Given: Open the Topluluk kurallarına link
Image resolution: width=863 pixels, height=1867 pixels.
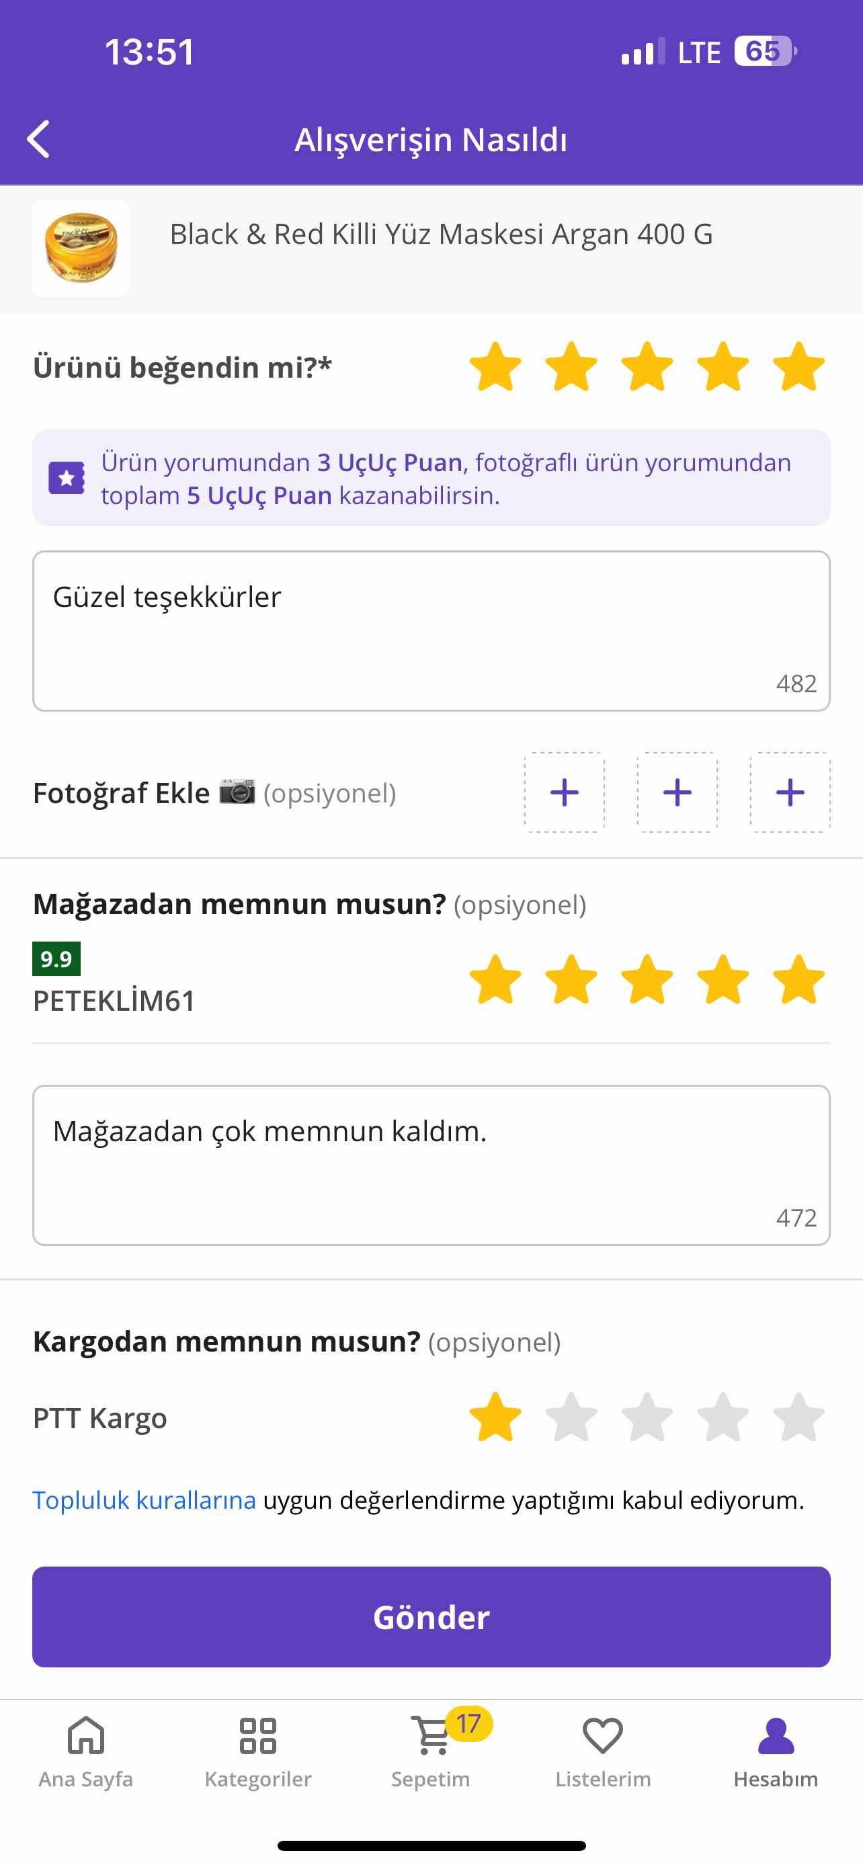Looking at the screenshot, I should [145, 1500].
